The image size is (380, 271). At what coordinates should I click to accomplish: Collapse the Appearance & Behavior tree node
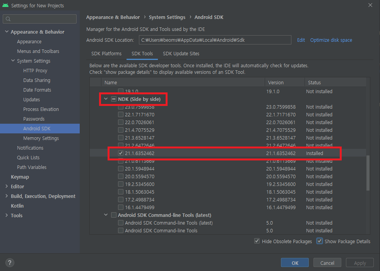tap(7, 32)
